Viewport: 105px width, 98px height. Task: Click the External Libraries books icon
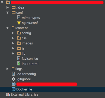(8, 94)
